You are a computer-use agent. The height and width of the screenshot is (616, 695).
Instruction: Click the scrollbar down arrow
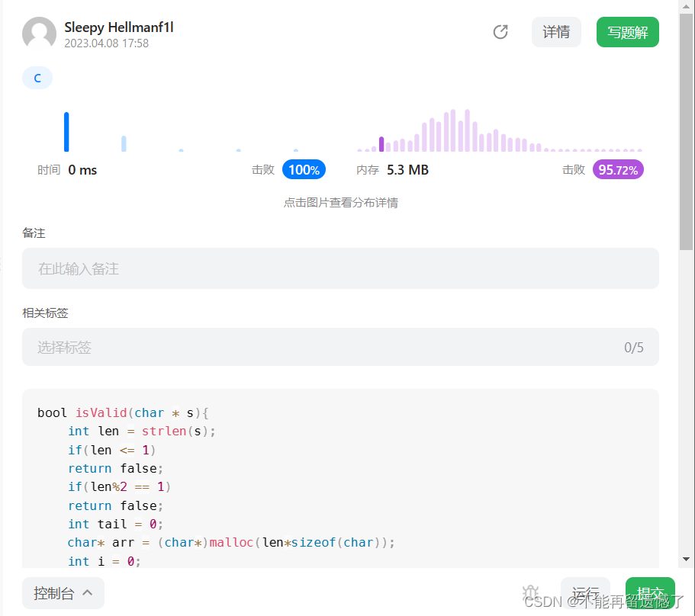click(x=686, y=559)
